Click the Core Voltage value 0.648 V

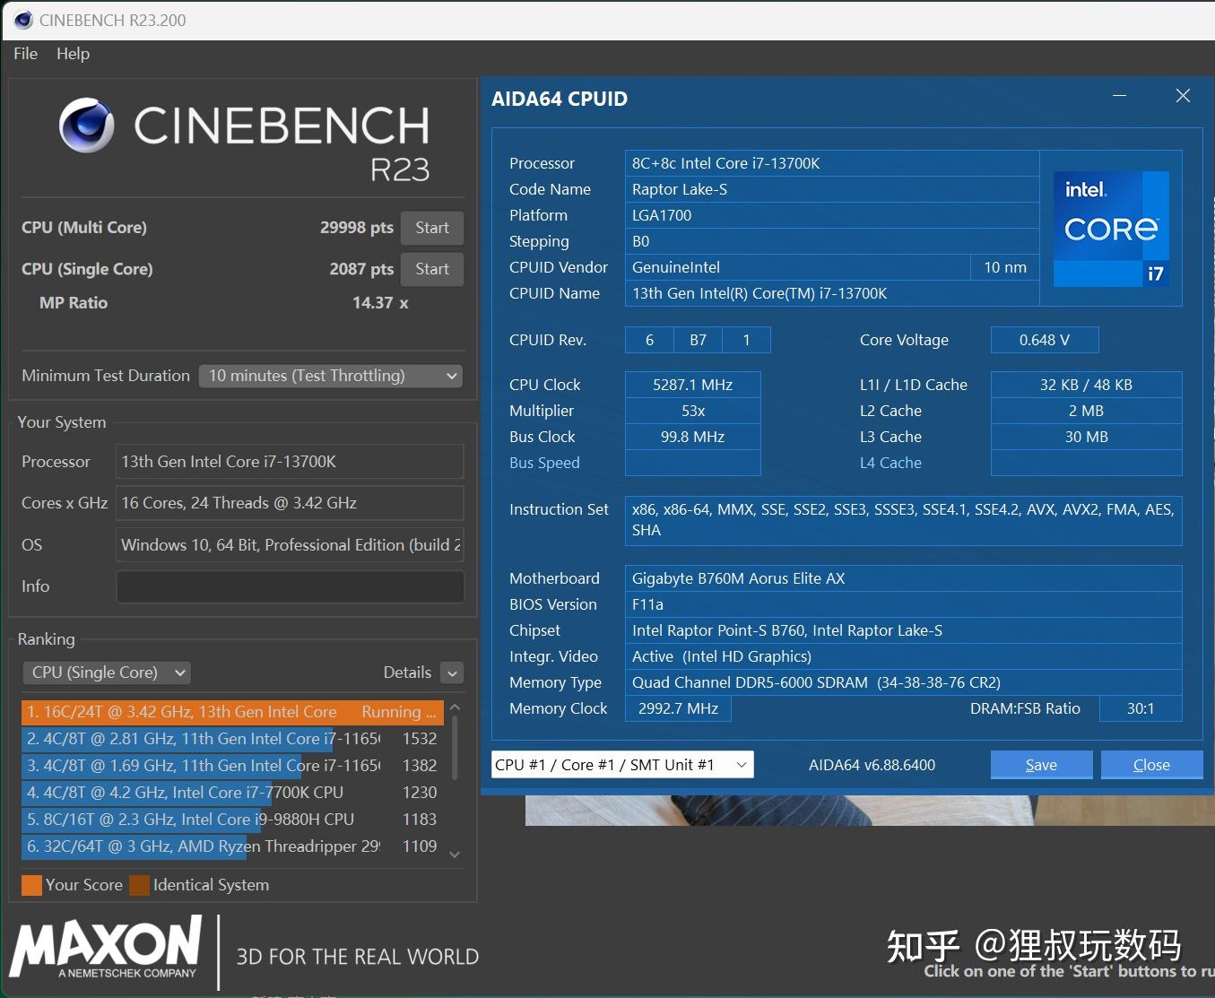(1045, 340)
